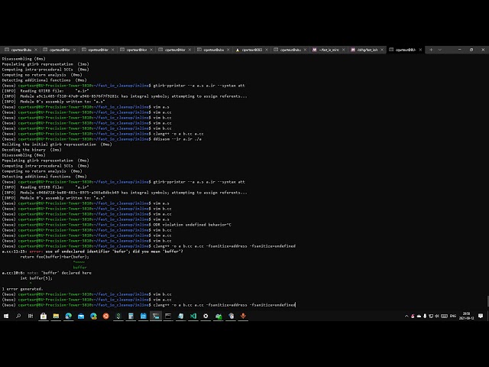Open the volume control tray icon
The height and width of the screenshot is (367, 489).
pyautogui.click(x=437, y=316)
